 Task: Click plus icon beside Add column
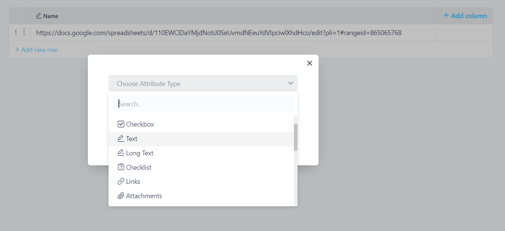point(446,15)
